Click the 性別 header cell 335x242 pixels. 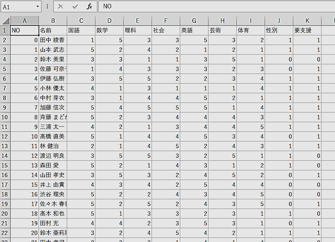[x=279, y=30]
